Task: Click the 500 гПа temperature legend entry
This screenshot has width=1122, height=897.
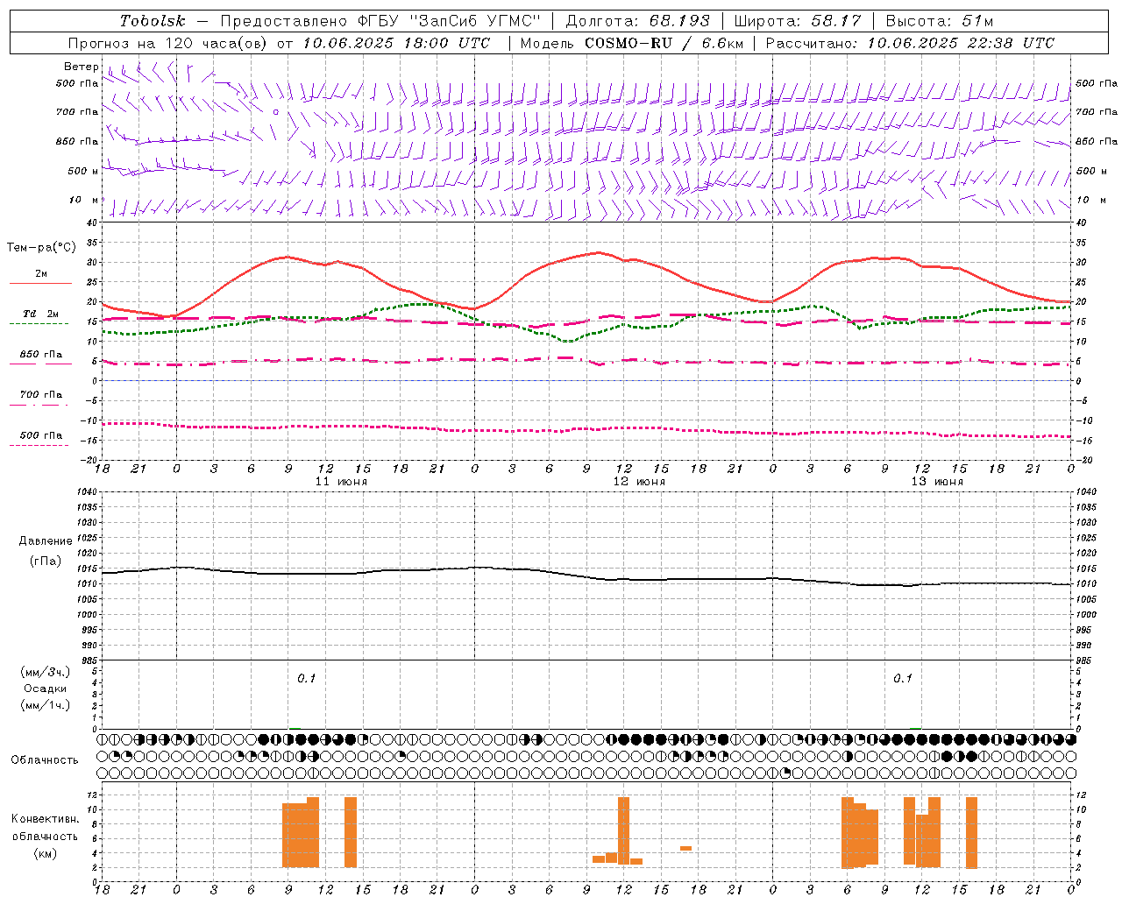Action: pyautogui.click(x=40, y=435)
